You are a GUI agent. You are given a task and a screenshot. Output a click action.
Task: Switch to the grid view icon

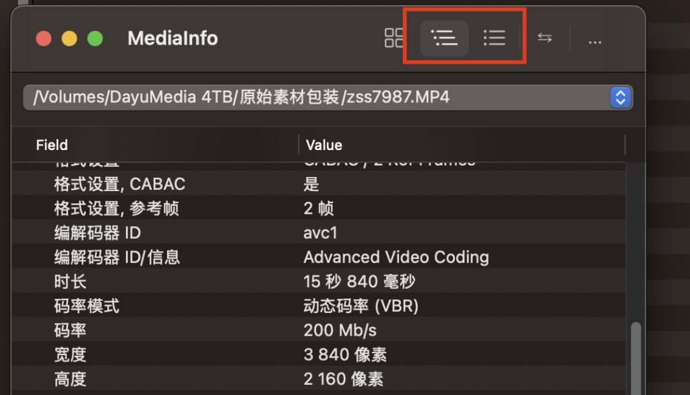point(394,38)
